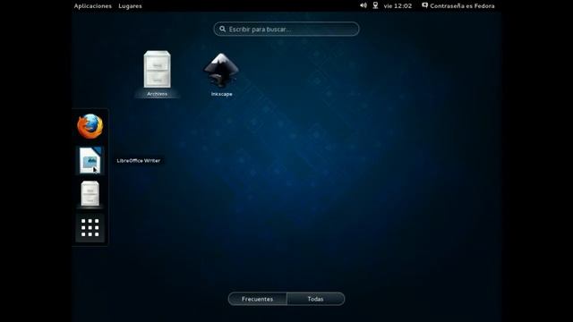Click the Show Applications grid icon
Screen dimensions: 573x322
tap(90, 228)
